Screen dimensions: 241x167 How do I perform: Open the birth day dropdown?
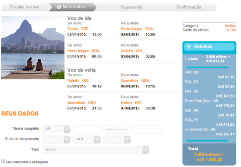[x=56, y=140]
